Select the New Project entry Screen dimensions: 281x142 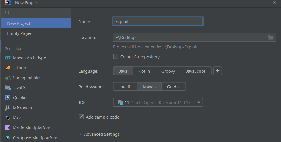[x=19, y=23]
